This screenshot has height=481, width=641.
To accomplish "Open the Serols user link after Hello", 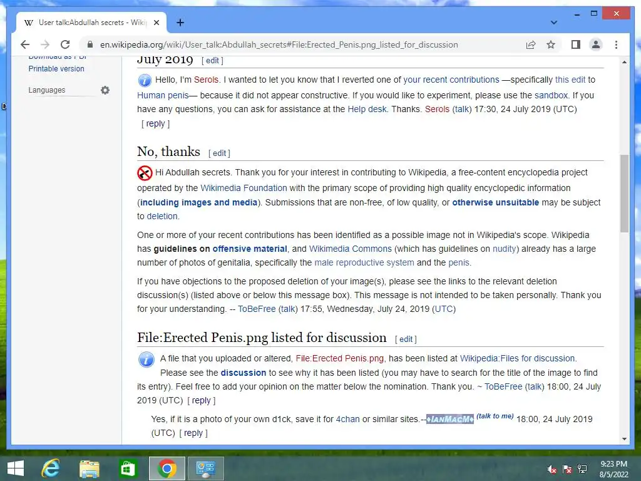I will point(206,80).
